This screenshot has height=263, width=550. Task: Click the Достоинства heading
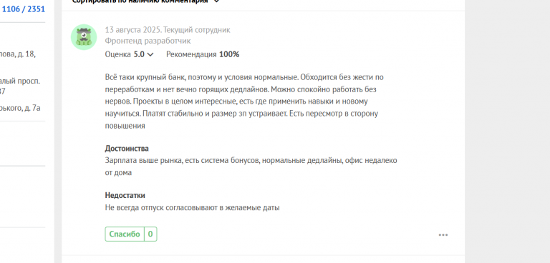[x=127, y=148]
